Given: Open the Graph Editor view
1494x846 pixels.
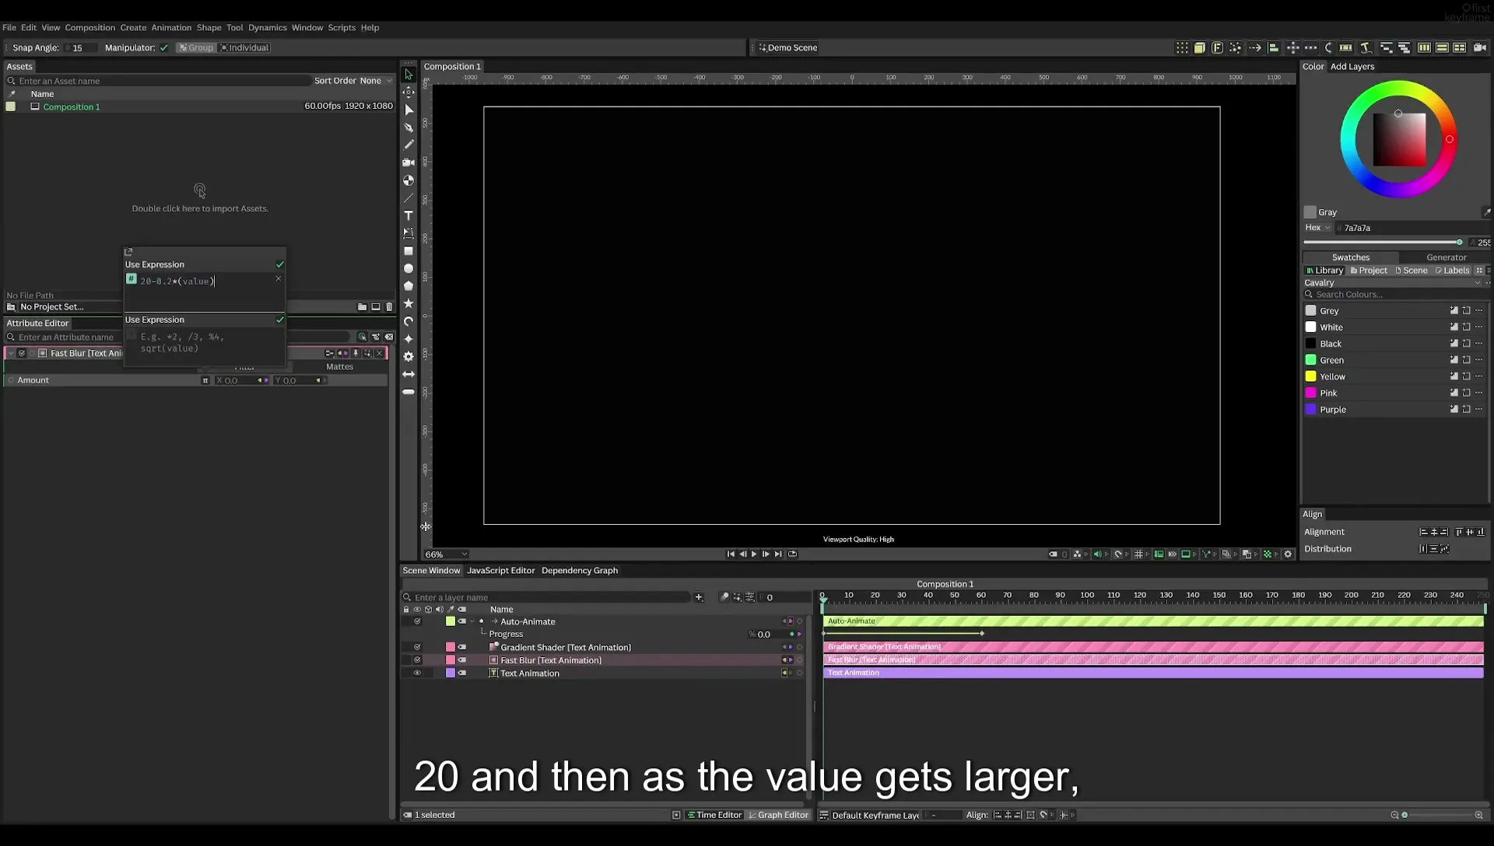Looking at the screenshot, I should 778,815.
